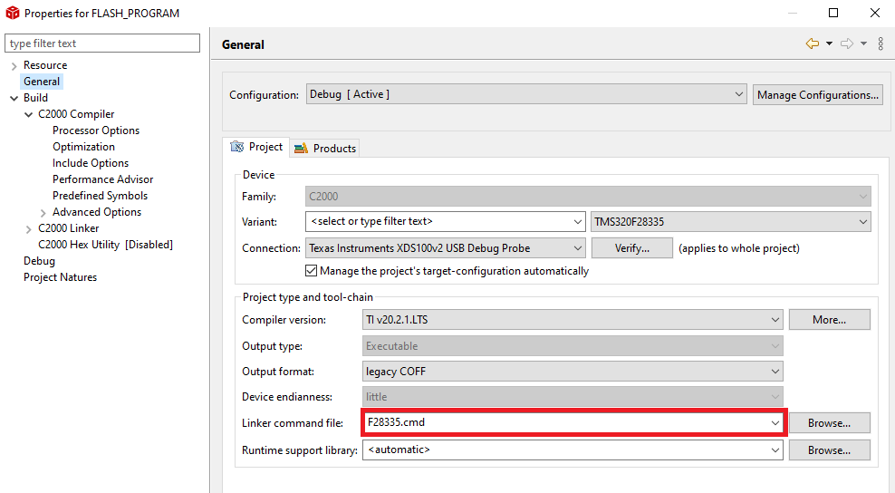Select Processor Options in the tree

96,130
